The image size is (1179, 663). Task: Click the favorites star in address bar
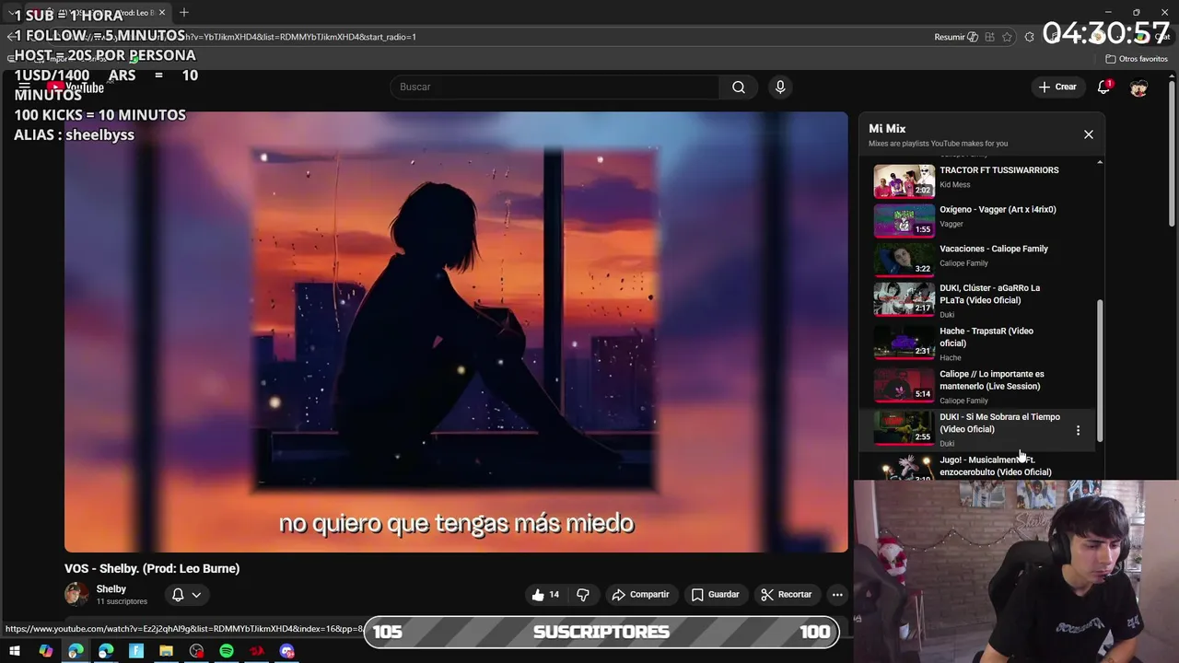click(x=1007, y=37)
